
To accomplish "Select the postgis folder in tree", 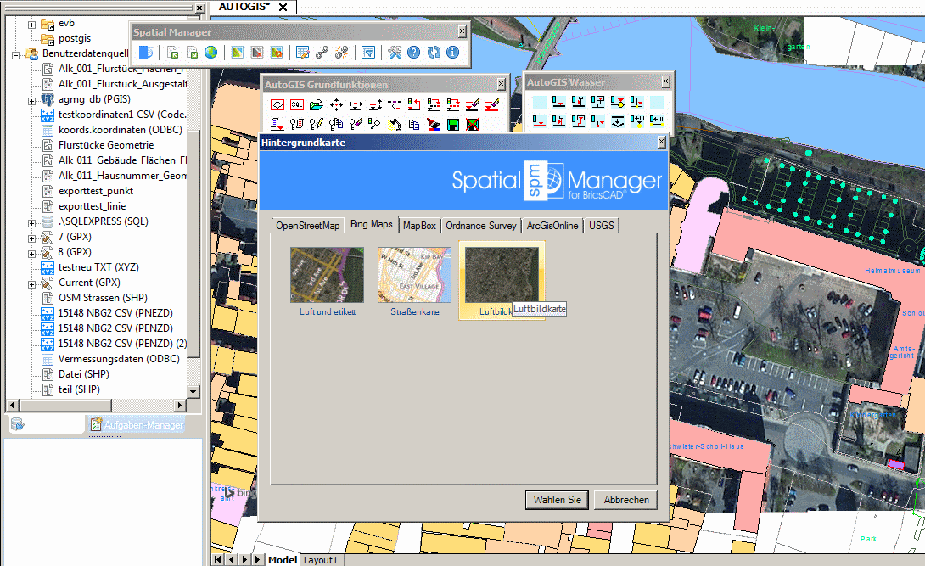I will point(75,38).
